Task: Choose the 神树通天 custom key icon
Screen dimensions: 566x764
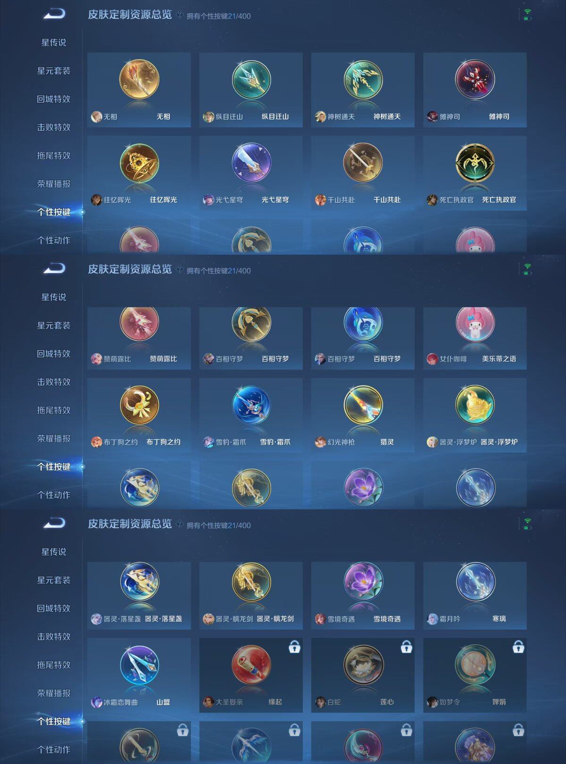Action: coord(363,79)
